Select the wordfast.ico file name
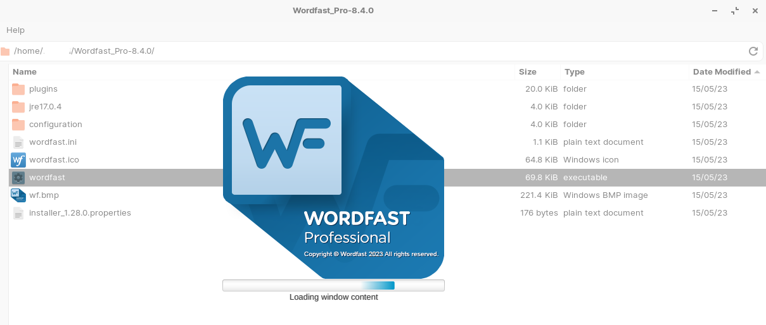The width and height of the screenshot is (766, 325). (x=54, y=160)
